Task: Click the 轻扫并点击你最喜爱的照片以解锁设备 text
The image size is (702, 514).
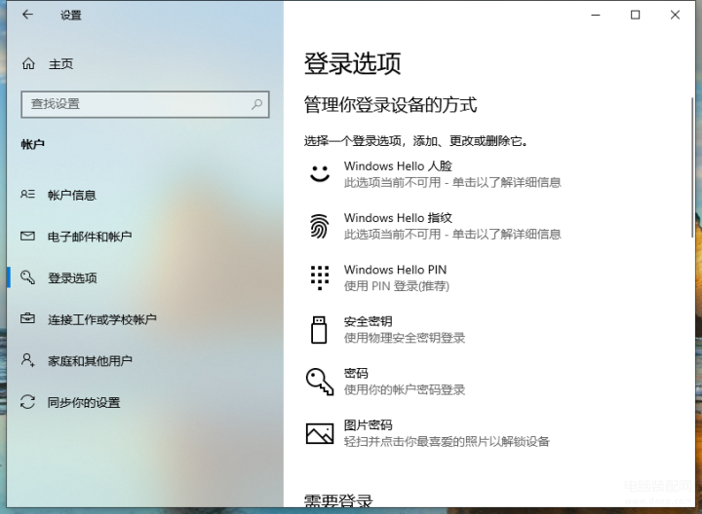Action: click(447, 442)
